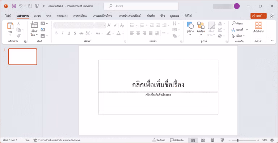Toggle the Notes (บันทึกย่อ) pane
278x143 pixels.
pos(159,140)
